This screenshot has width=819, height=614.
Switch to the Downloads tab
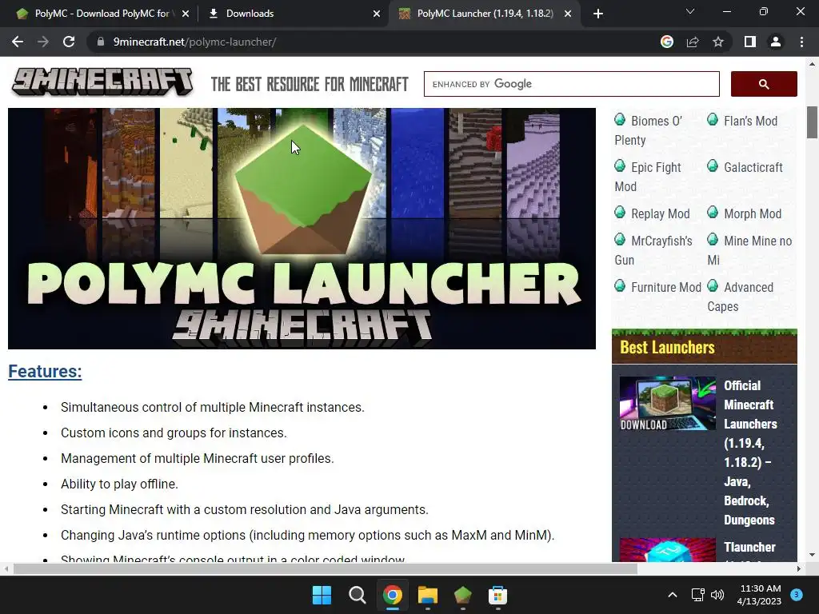click(x=293, y=14)
